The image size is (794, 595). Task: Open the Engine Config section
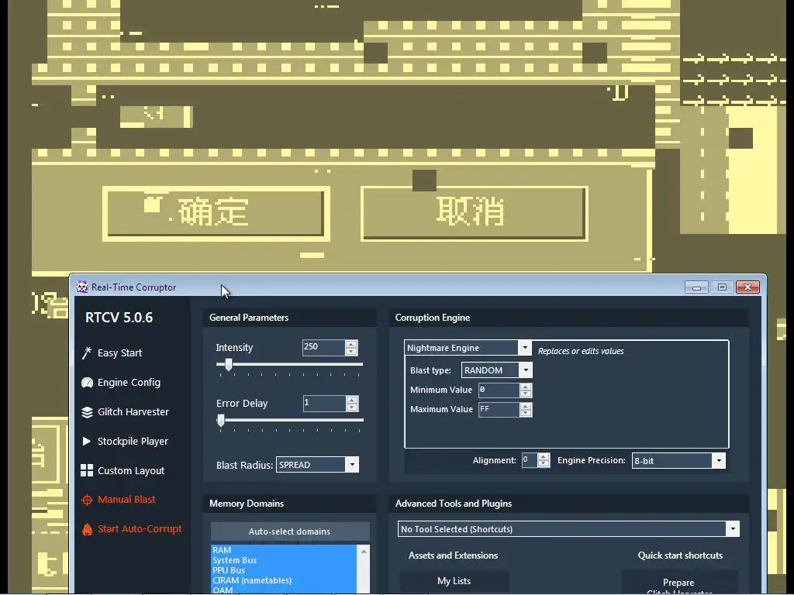(129, 383)
